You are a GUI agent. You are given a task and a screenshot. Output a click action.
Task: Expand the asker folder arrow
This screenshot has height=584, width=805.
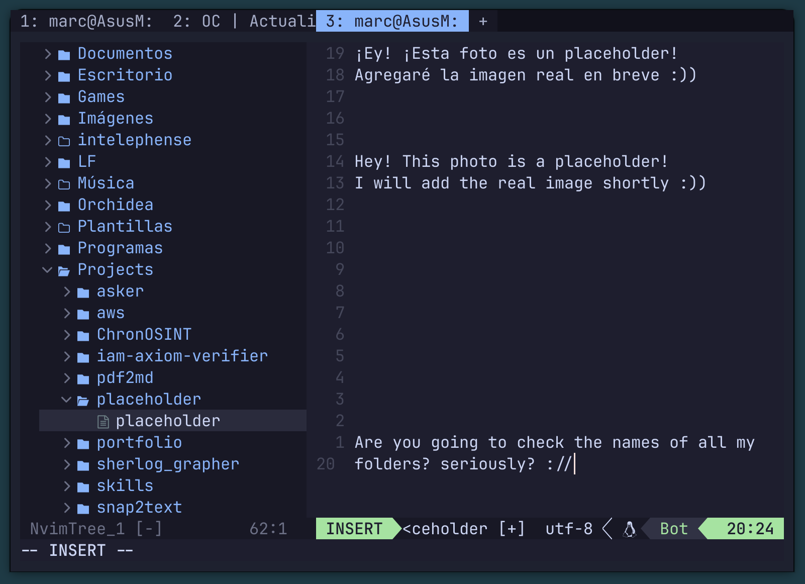click(67, 291)
